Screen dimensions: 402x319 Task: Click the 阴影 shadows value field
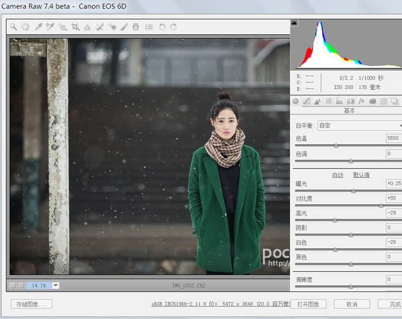[394, 227]
